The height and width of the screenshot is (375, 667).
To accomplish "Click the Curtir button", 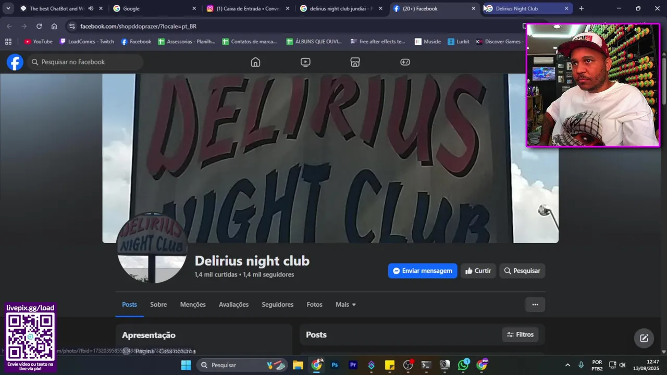I will (478, 271).
